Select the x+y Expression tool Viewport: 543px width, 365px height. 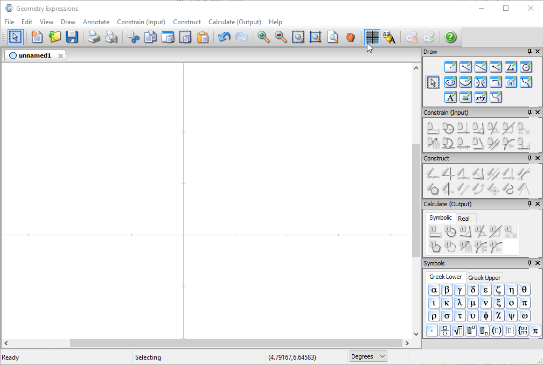click(481, 97)
